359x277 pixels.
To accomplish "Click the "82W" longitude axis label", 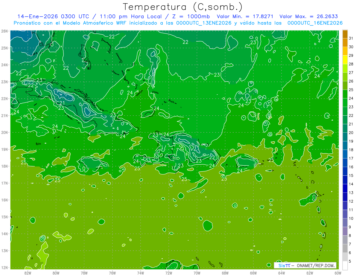I will pyautogui.click(x=28, y=273).
